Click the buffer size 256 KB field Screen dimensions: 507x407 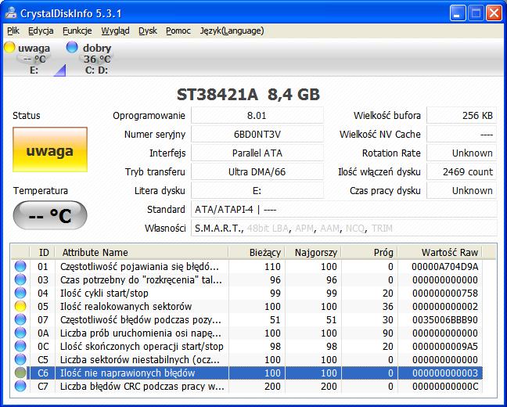pos(462,116)
